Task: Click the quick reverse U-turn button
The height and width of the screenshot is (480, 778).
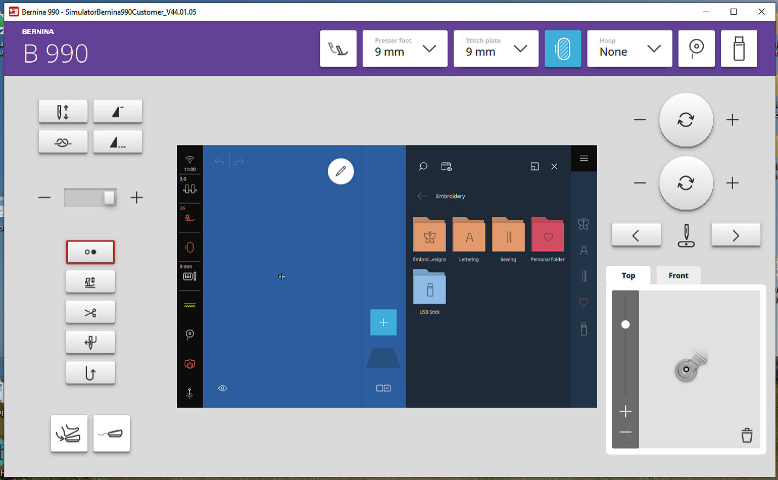Action: (90, 373)
